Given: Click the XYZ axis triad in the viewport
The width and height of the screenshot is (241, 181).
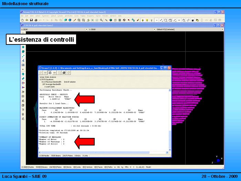Looking at the screenshot, I should click(217, 160).
